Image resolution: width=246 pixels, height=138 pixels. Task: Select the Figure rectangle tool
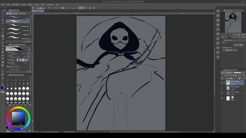(3, 69)
